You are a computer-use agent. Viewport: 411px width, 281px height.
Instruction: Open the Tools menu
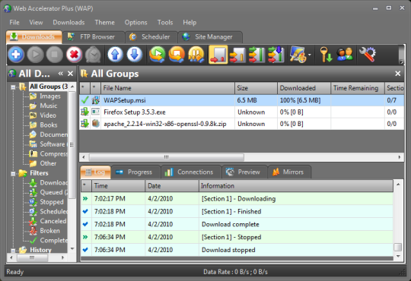tap(165, 23)
